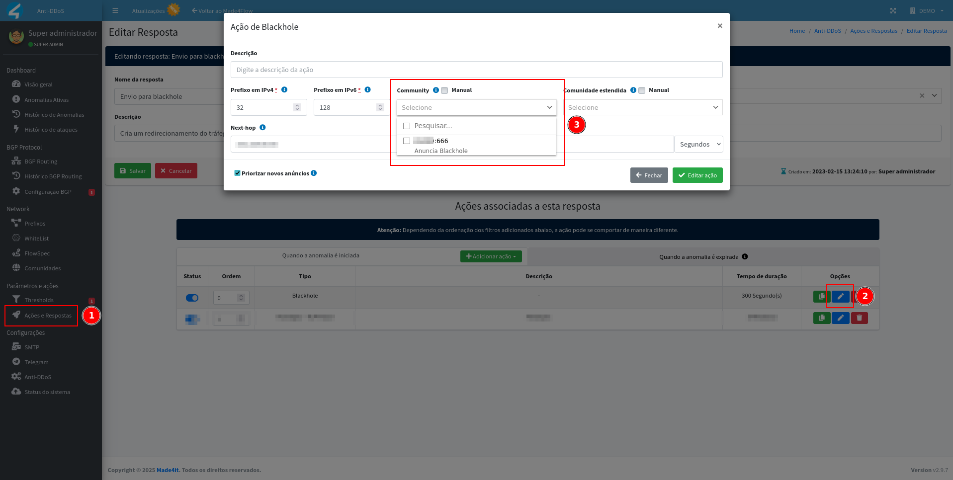Enable the Manual checkbox for Community
Image resolution: width=953 pixels, height=480 pixels.
[445, 90]
